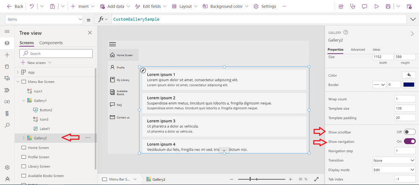Open the Comments icon
This screenshot has width=419, height=185.
click(364, 6)
